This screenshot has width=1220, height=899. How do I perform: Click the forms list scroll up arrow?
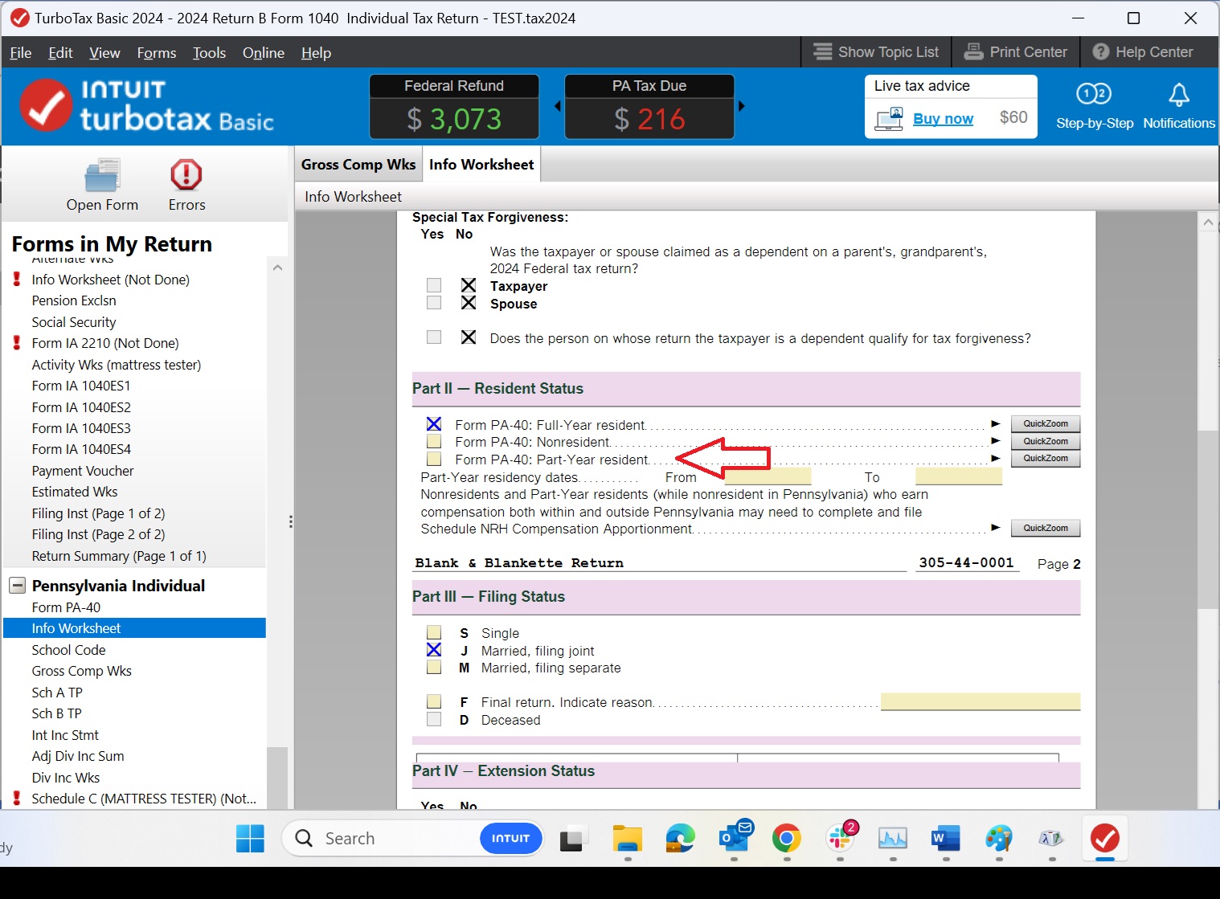pyautogui.click(x=277, y=268)
